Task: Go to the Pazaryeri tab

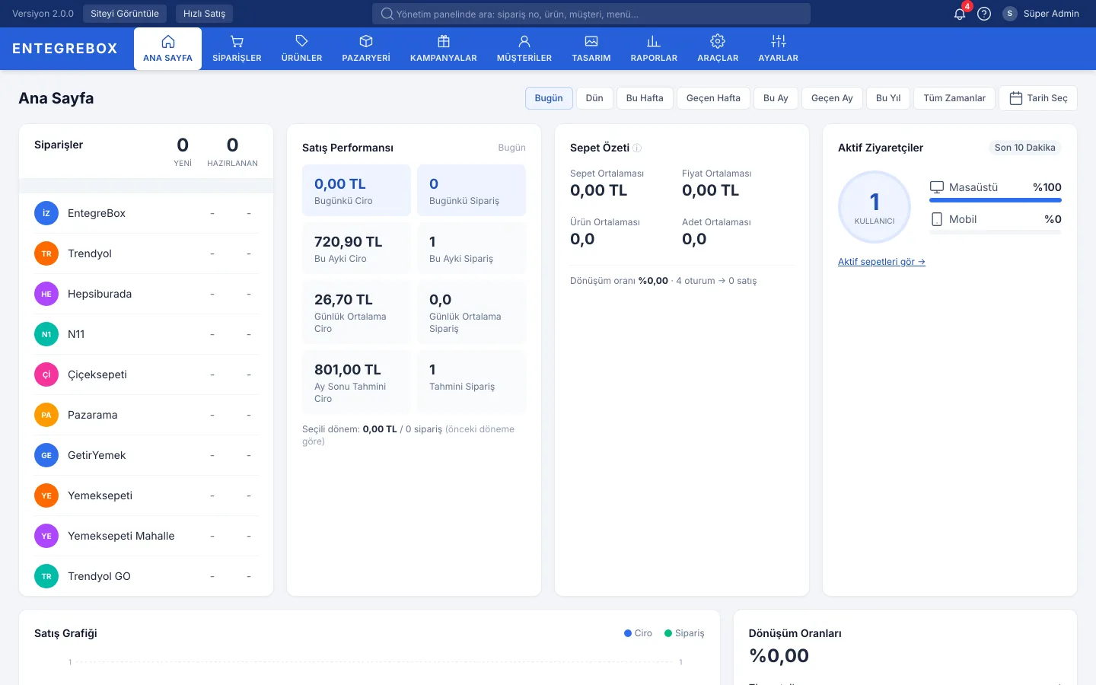Action: point(366,49)
